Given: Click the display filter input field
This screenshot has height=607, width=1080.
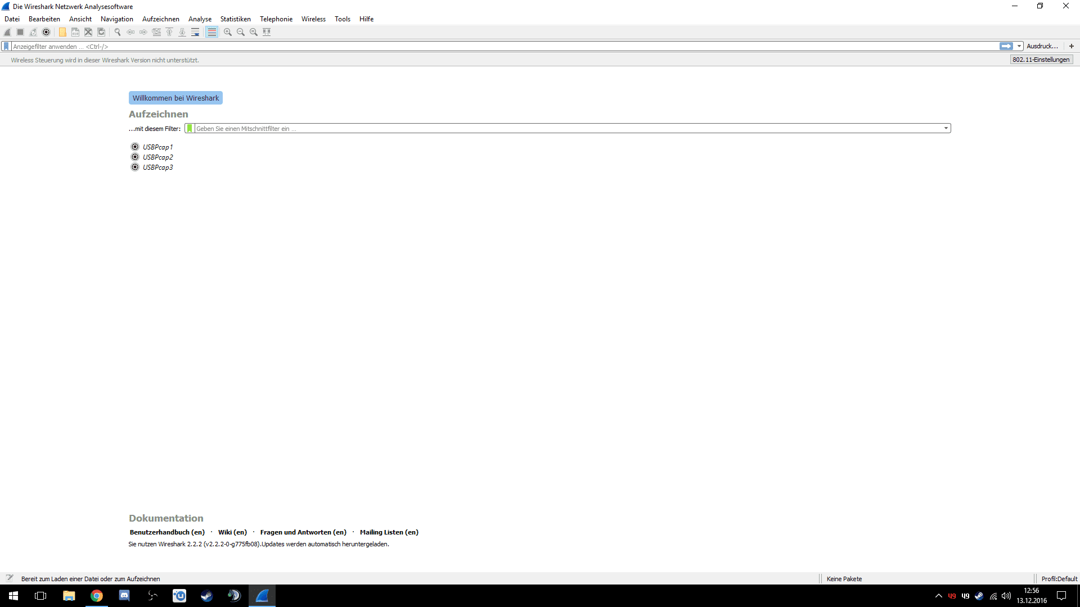Looking at the screenshot, I should [505, 47].
